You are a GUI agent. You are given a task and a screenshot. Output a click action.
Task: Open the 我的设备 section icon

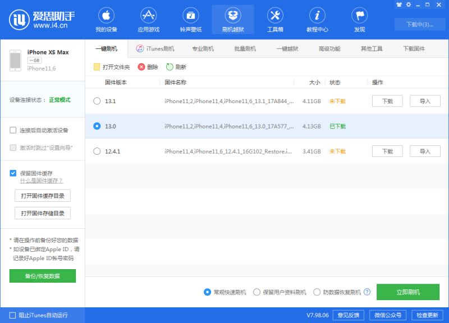106,16
